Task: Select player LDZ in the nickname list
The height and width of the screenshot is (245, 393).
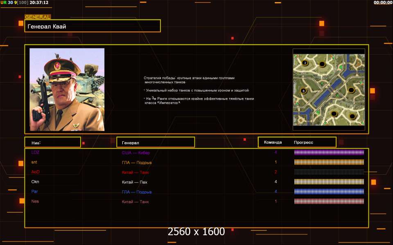Action: [x=36, y=152]
